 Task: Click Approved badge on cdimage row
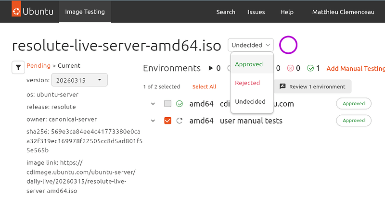(x=354, y=104)
